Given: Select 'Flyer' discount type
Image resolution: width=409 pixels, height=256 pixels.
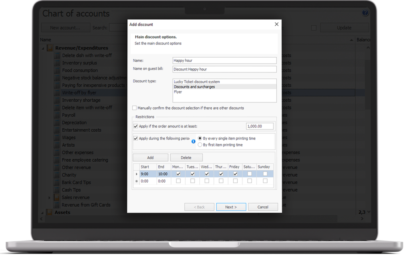Looking at the screenshot, I should click(178, 92).
